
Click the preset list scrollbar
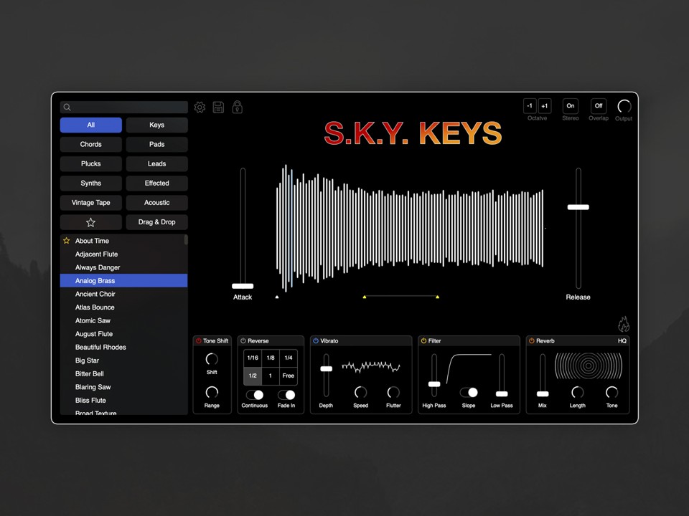[x=186, y=239]
